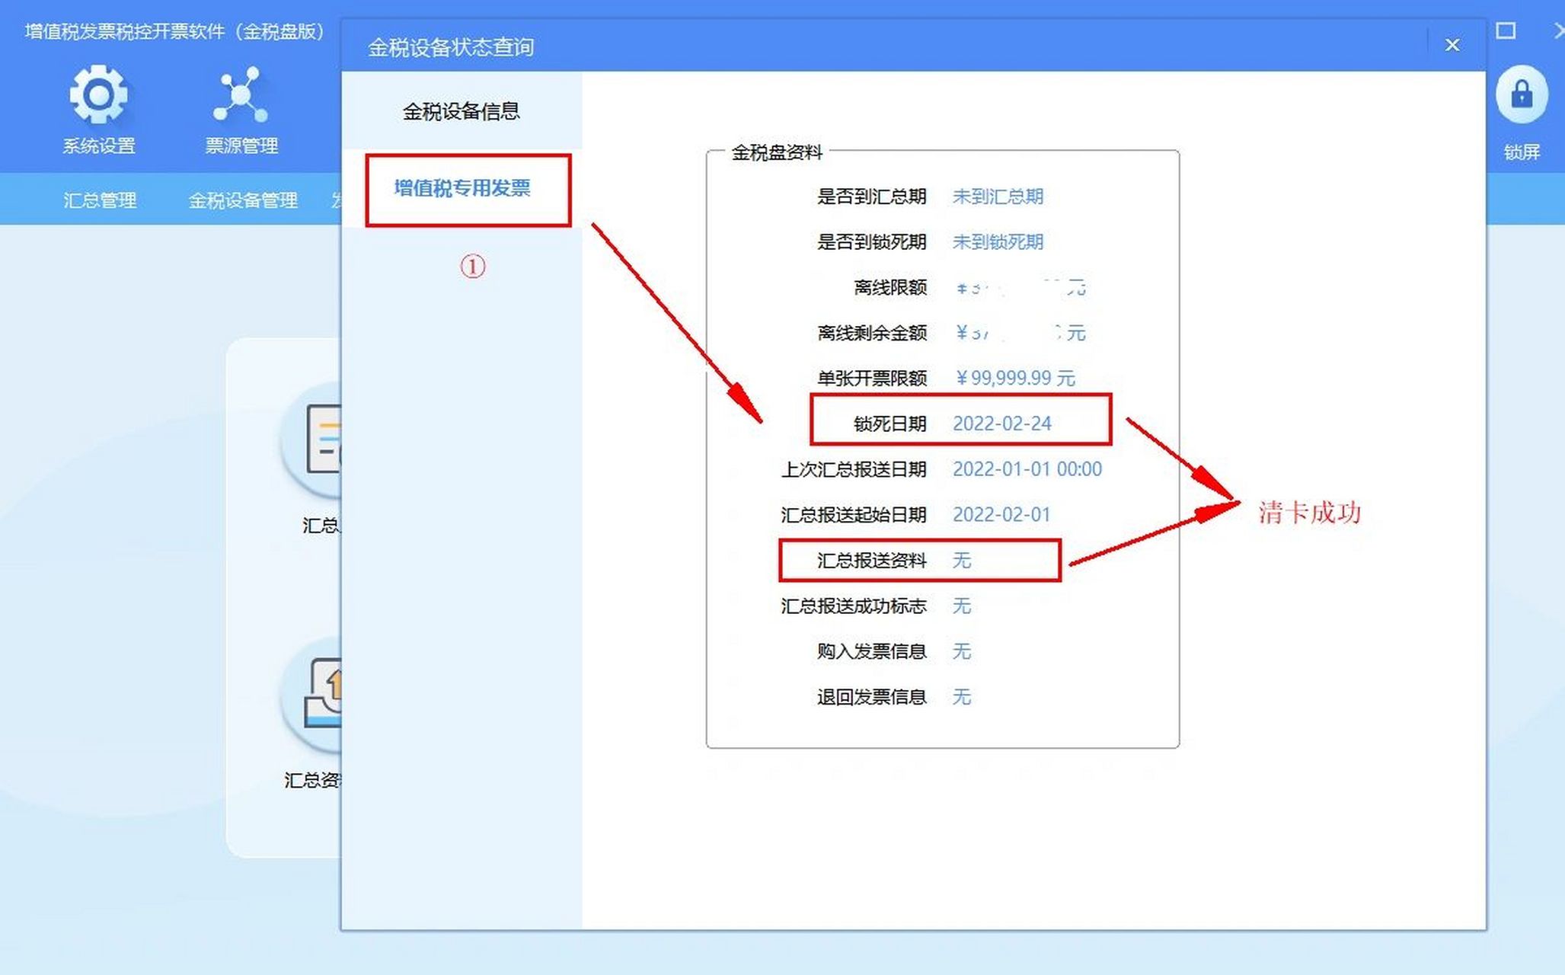Click the 上次汇总报送日期 label

point(854,469)
